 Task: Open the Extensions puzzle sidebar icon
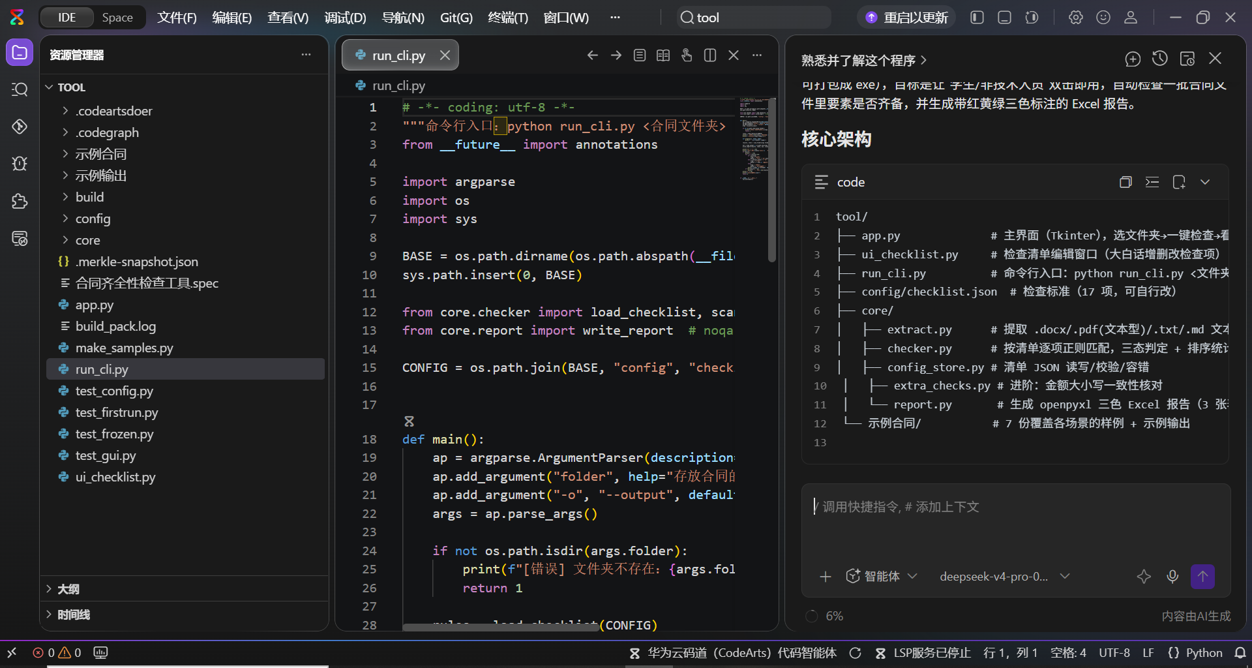click(x=20, y=201)
